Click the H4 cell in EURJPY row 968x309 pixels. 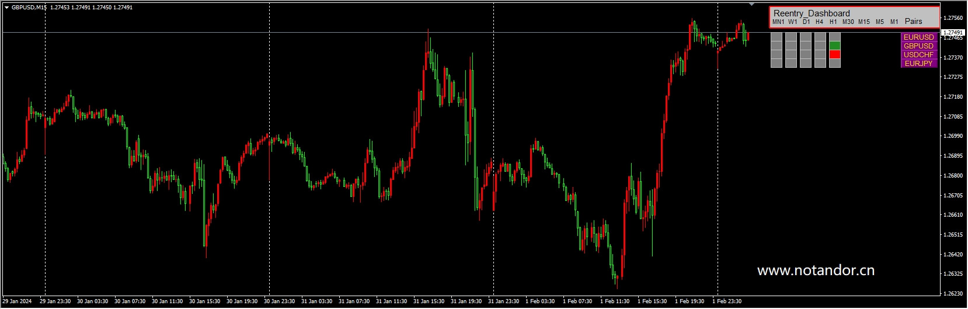point(820,63)
